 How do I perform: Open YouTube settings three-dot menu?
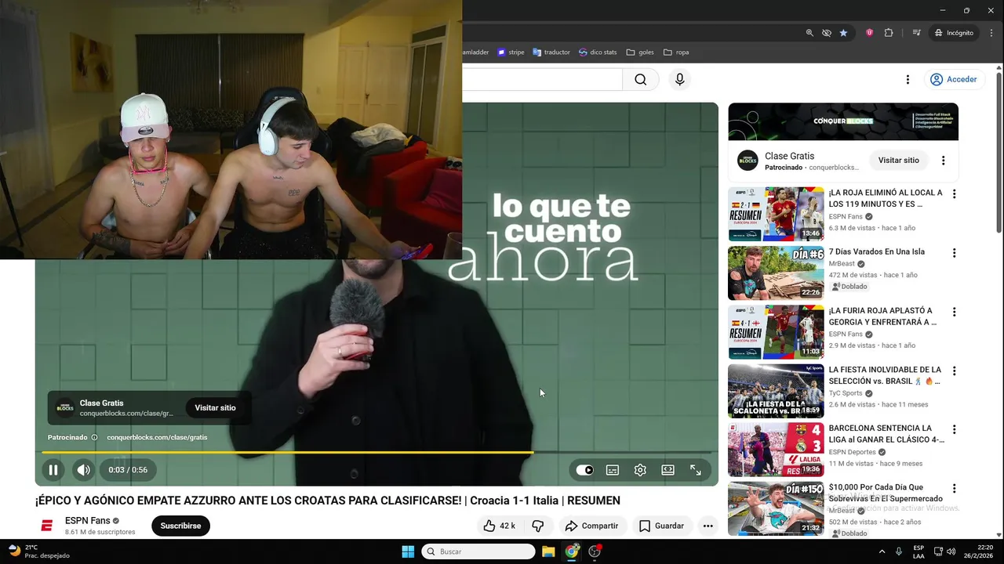pyautogui.click(x=908, y=79)
